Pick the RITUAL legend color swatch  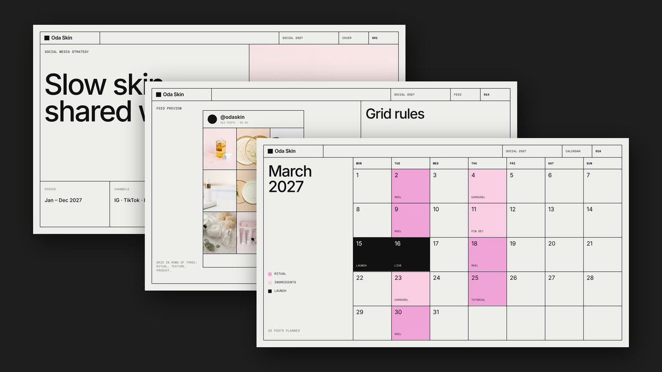270,274
